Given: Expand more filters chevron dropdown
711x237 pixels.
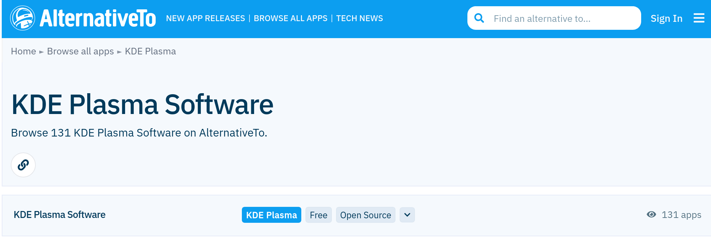Looking at the screenshot, I should pyautogui.click(x=407, y=215).
